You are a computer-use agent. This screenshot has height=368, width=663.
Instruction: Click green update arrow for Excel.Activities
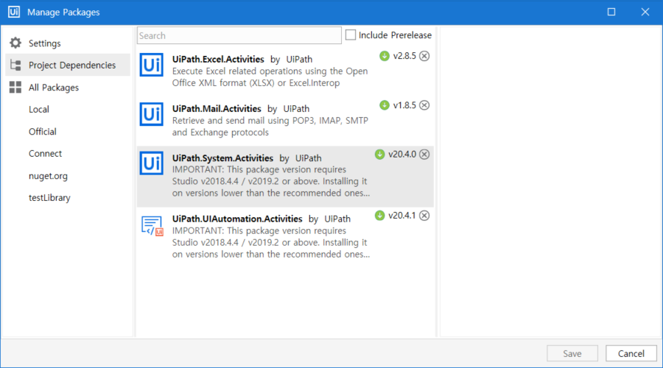click(385, 56)
